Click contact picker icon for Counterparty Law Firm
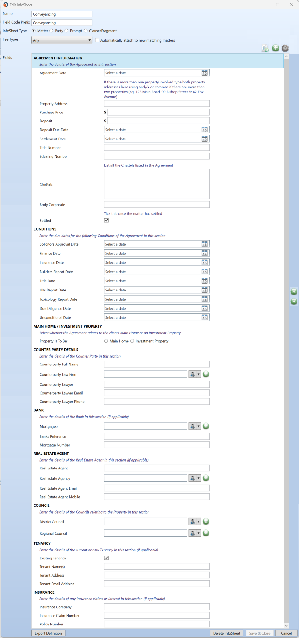The width and height of the screenshot is (299, 638). [x=193, y=374]
